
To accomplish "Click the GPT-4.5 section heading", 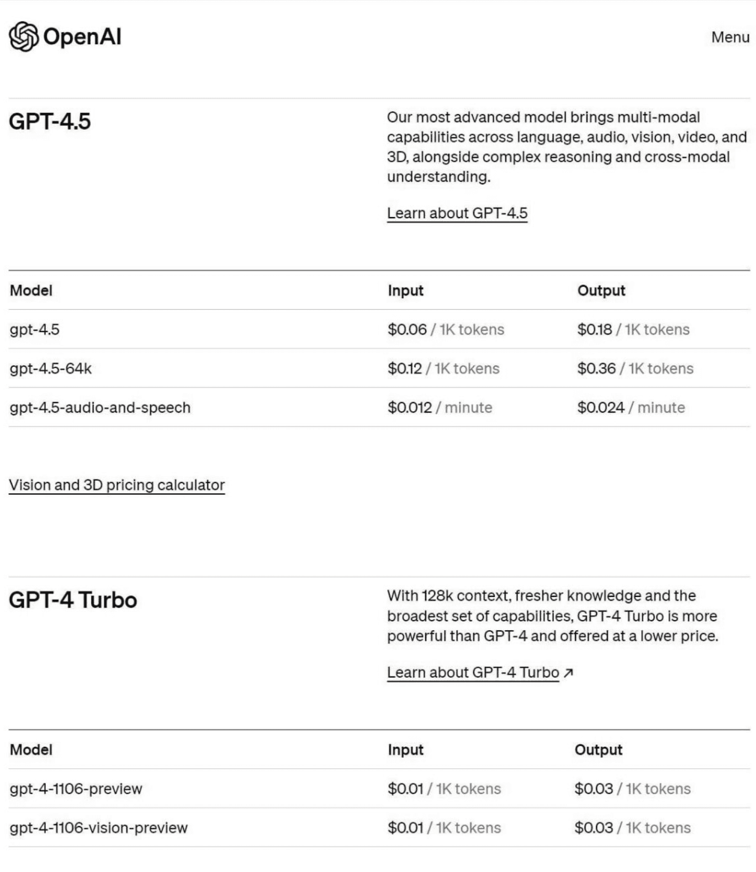I will [50, 121].
